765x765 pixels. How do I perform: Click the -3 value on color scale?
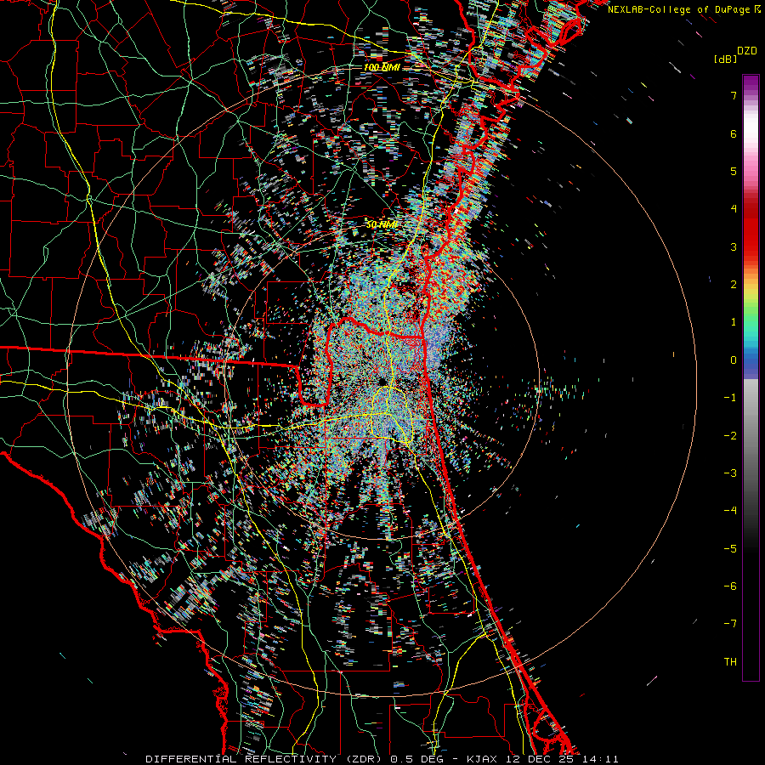730,473
